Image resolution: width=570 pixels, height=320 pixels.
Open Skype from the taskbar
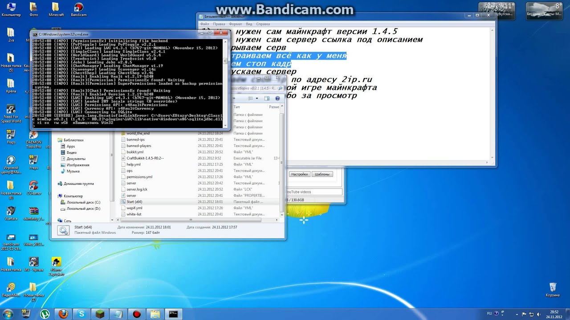point(81,314)
